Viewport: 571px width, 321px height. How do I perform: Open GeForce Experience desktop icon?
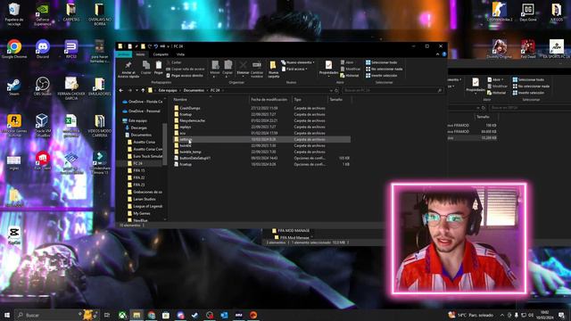(43, 14)
